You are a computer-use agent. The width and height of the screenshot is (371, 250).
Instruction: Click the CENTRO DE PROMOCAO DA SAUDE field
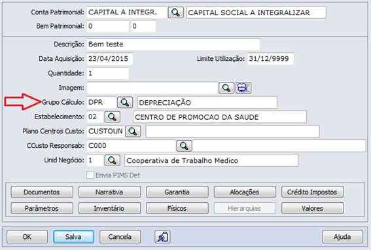220,117
